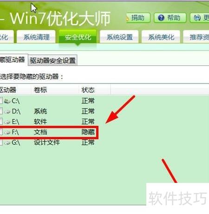Tick the checkbox for drive D:\
Image resolution: width=209 pixels, height=214 pixels.
pos(1,111)
